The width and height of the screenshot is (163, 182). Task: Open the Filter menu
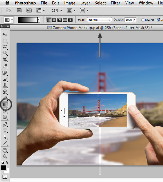click(x=115, y=3)
